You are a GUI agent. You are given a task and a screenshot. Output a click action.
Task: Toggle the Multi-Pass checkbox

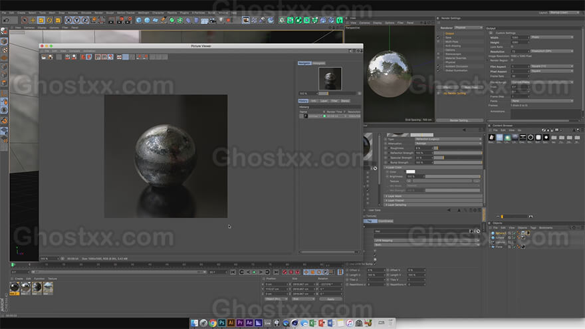(438, 41)
